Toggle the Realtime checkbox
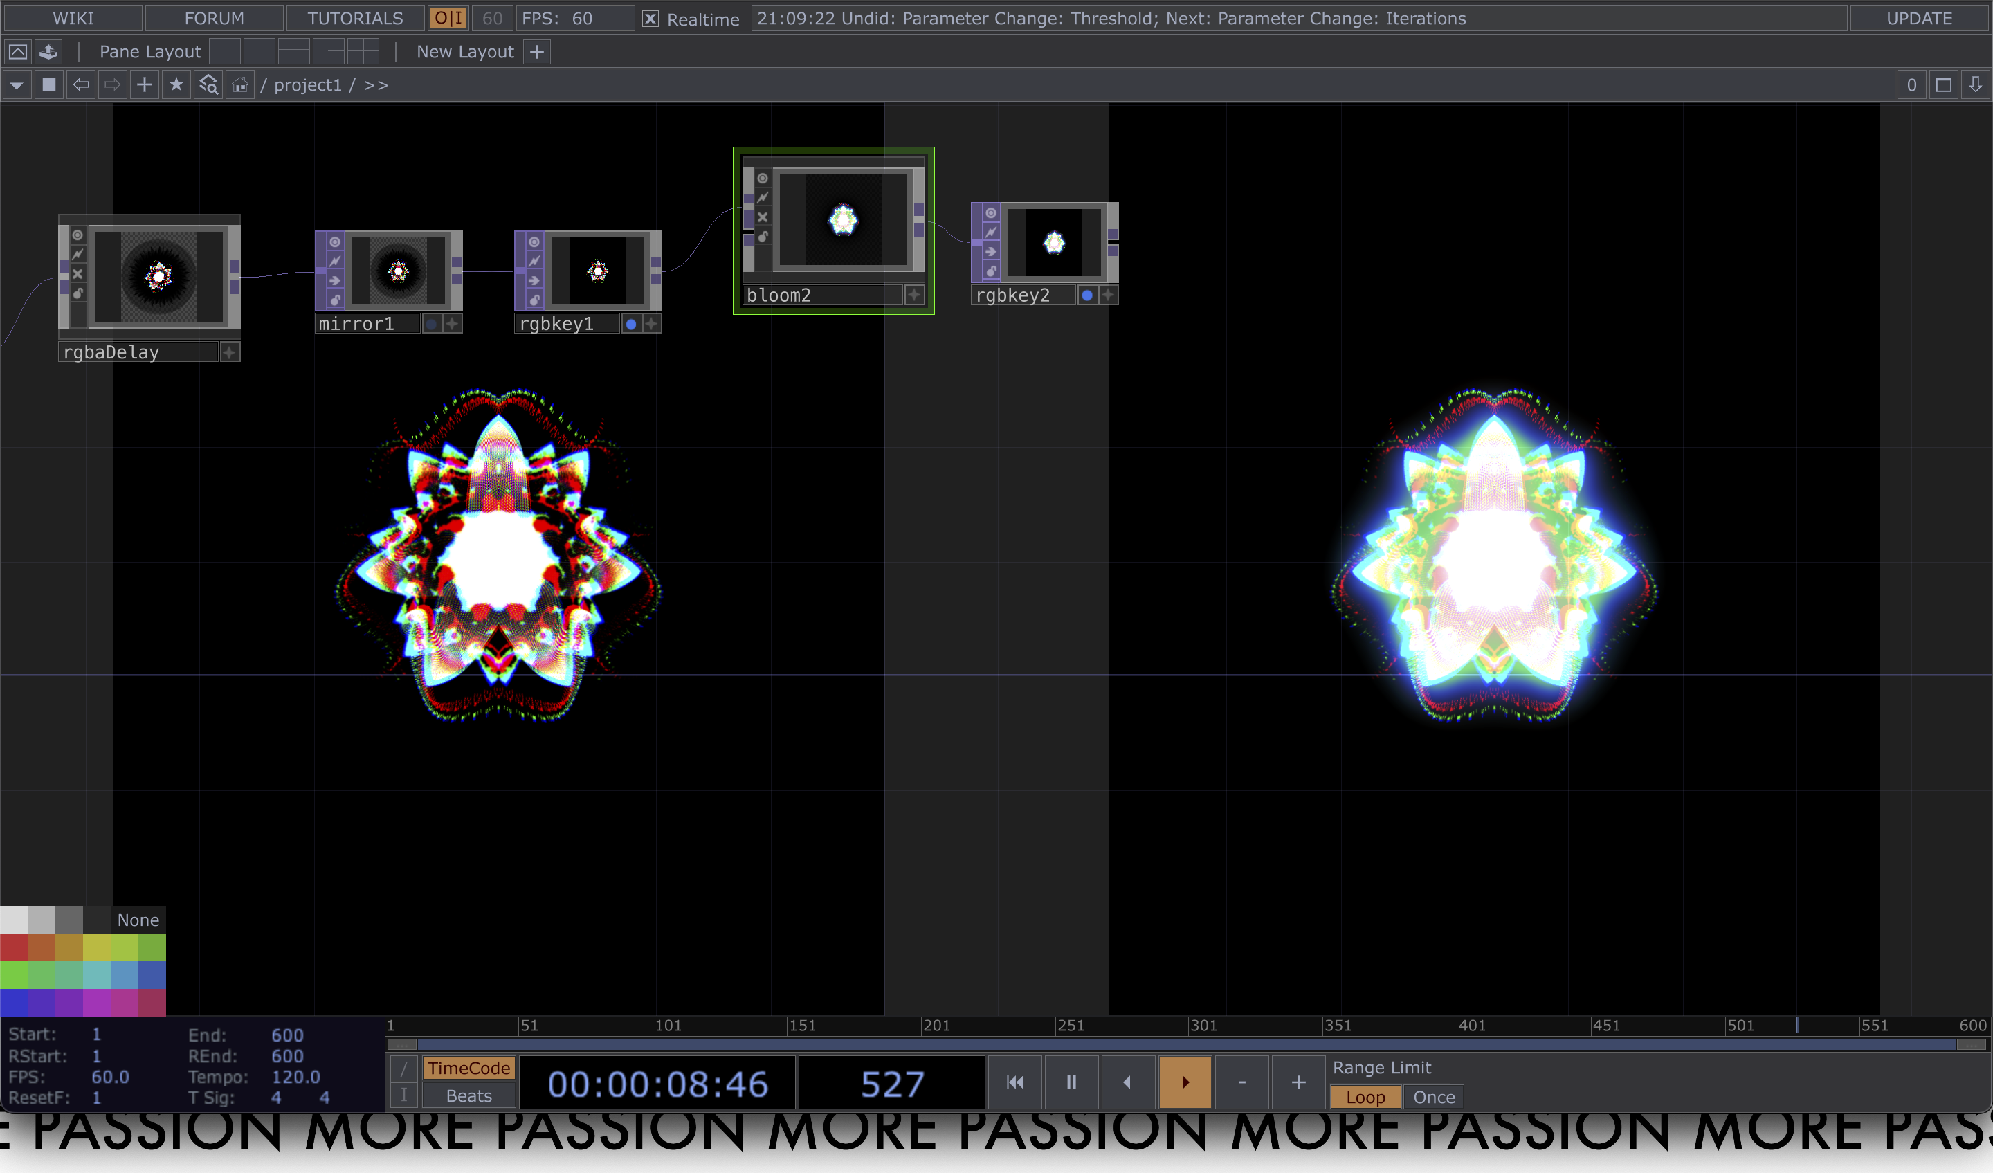The width and height of the screenshot is (1993, 1173). click(x=649, y=18)
